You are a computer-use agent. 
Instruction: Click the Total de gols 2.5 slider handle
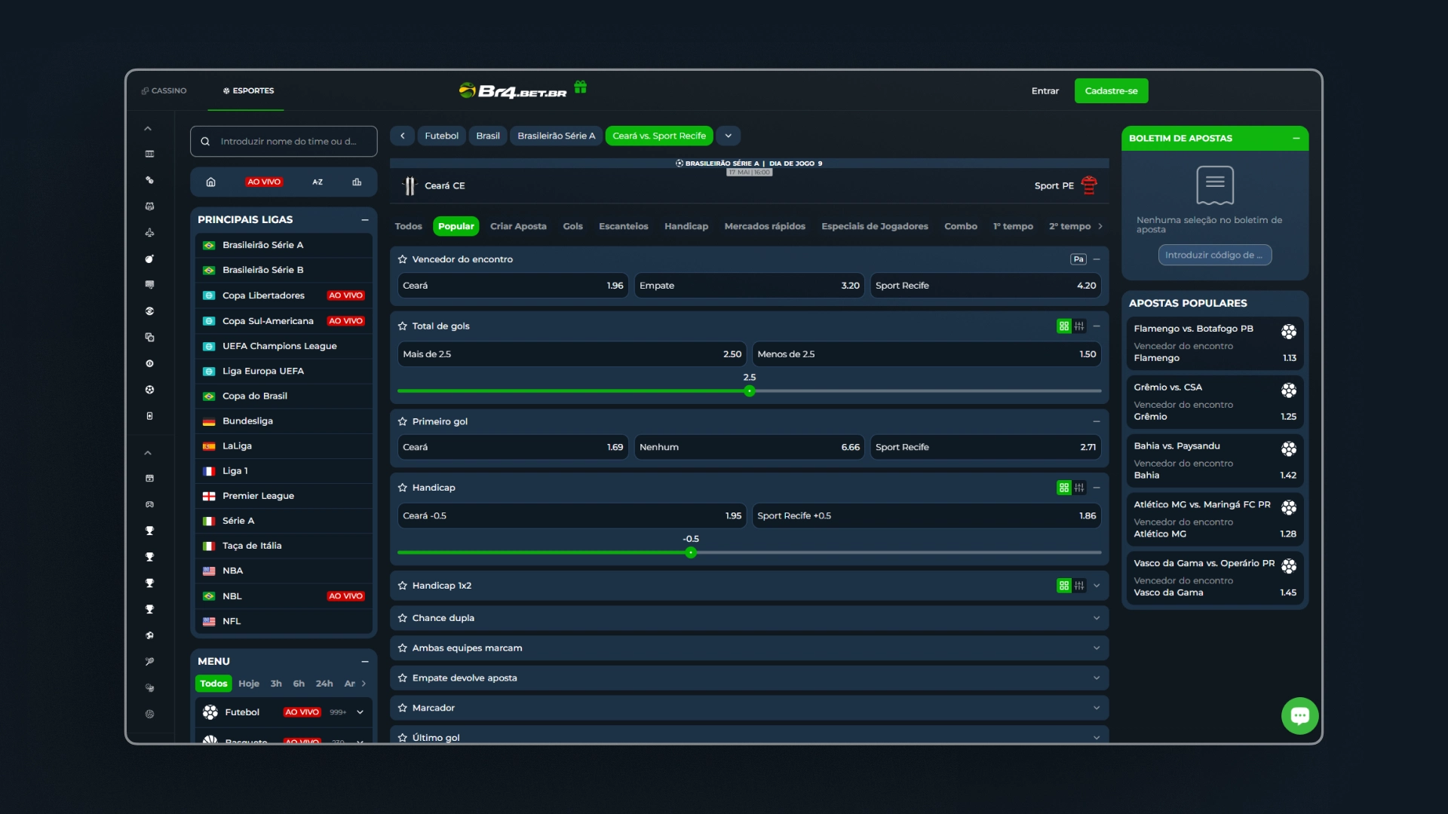(749, 391)
